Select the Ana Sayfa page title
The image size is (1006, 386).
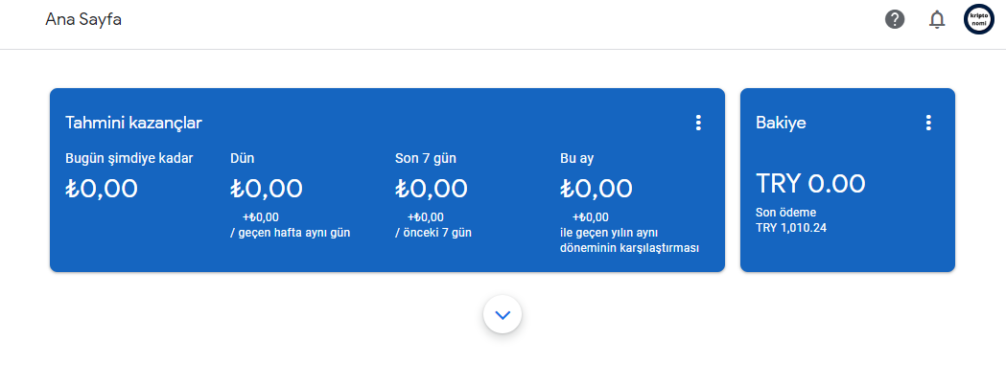[83, 20]
